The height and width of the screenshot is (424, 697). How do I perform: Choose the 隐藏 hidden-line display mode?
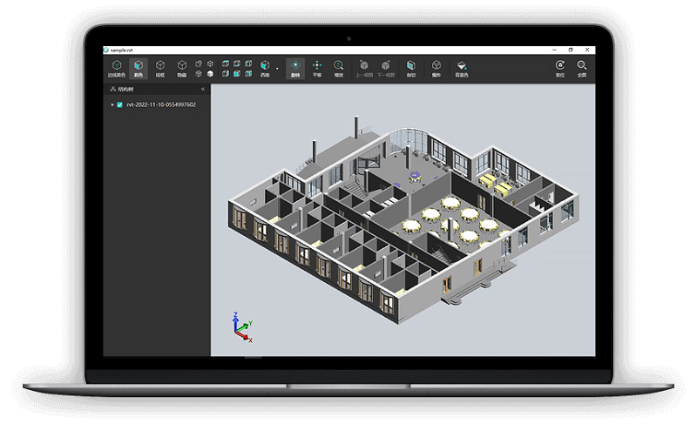[x=182, y=69]
